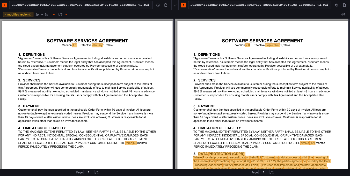Click the left pane page number field

coord(89,172)
